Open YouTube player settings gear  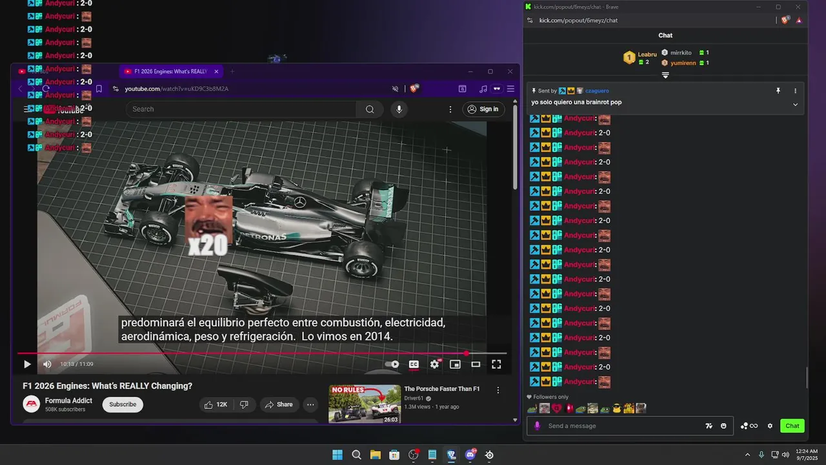coord(434,364)
